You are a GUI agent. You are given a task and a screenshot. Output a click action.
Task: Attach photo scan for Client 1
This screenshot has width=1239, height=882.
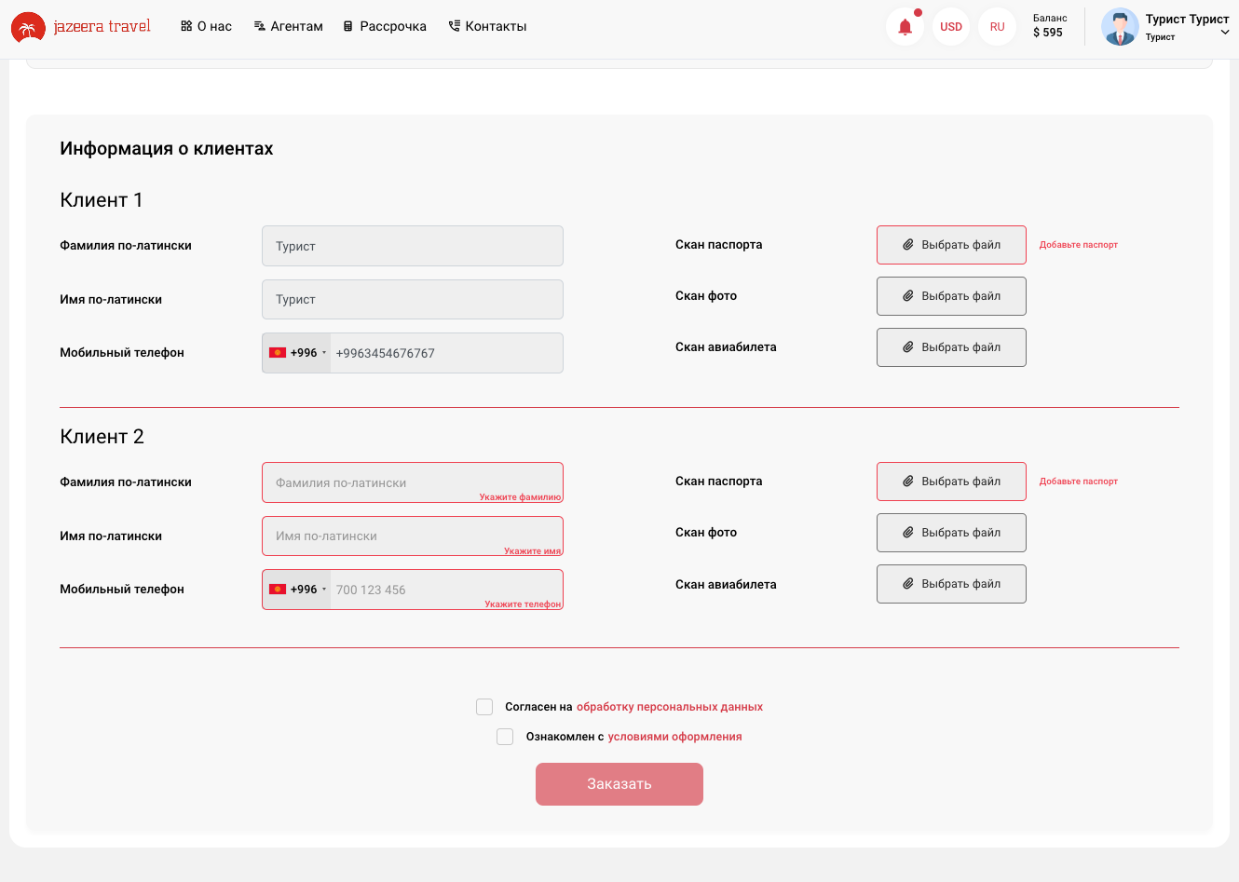pos(950,296)
